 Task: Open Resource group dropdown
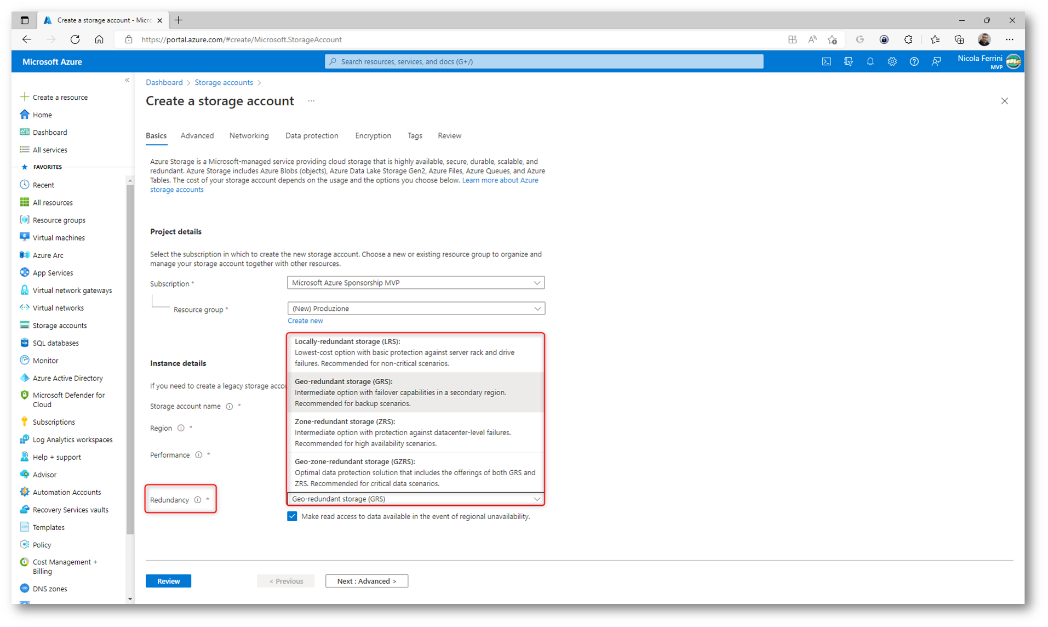tap(416, 309)
